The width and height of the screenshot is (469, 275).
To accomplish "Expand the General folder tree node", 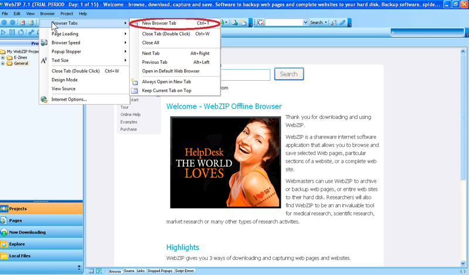I will 3,63.
